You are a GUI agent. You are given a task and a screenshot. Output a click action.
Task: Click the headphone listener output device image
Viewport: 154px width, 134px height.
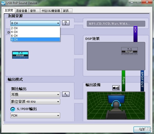click(116, 106)
